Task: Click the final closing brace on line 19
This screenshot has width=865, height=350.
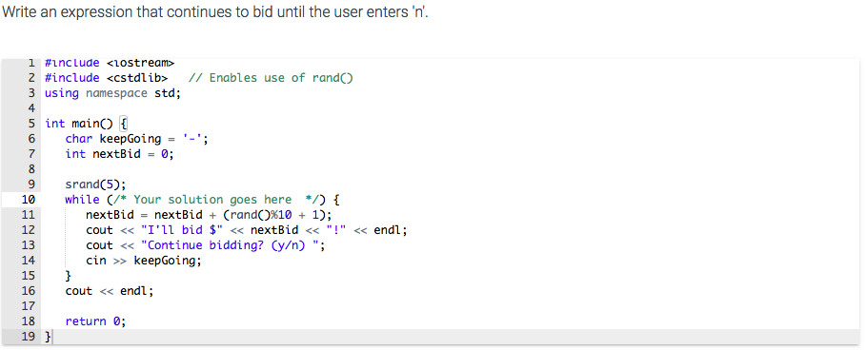Action: pyautogui.click(x=48, y=337)
